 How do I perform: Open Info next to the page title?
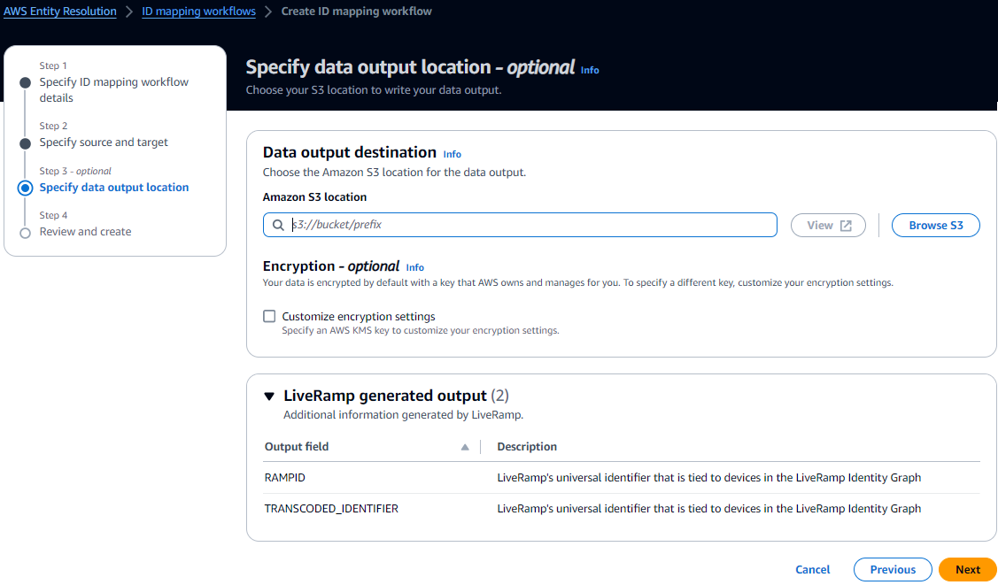tap(590, 70)
